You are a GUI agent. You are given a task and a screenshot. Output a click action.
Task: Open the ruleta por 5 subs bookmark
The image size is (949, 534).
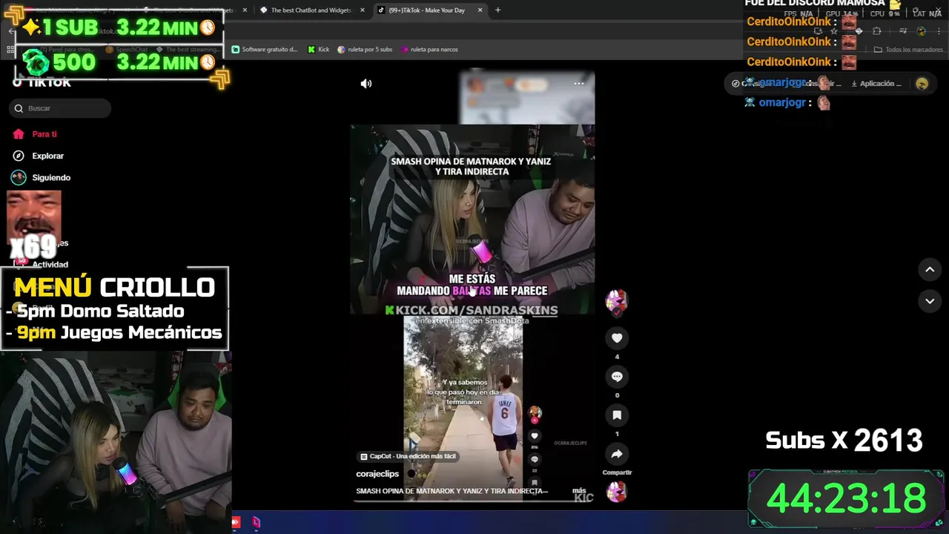[365, 50]
